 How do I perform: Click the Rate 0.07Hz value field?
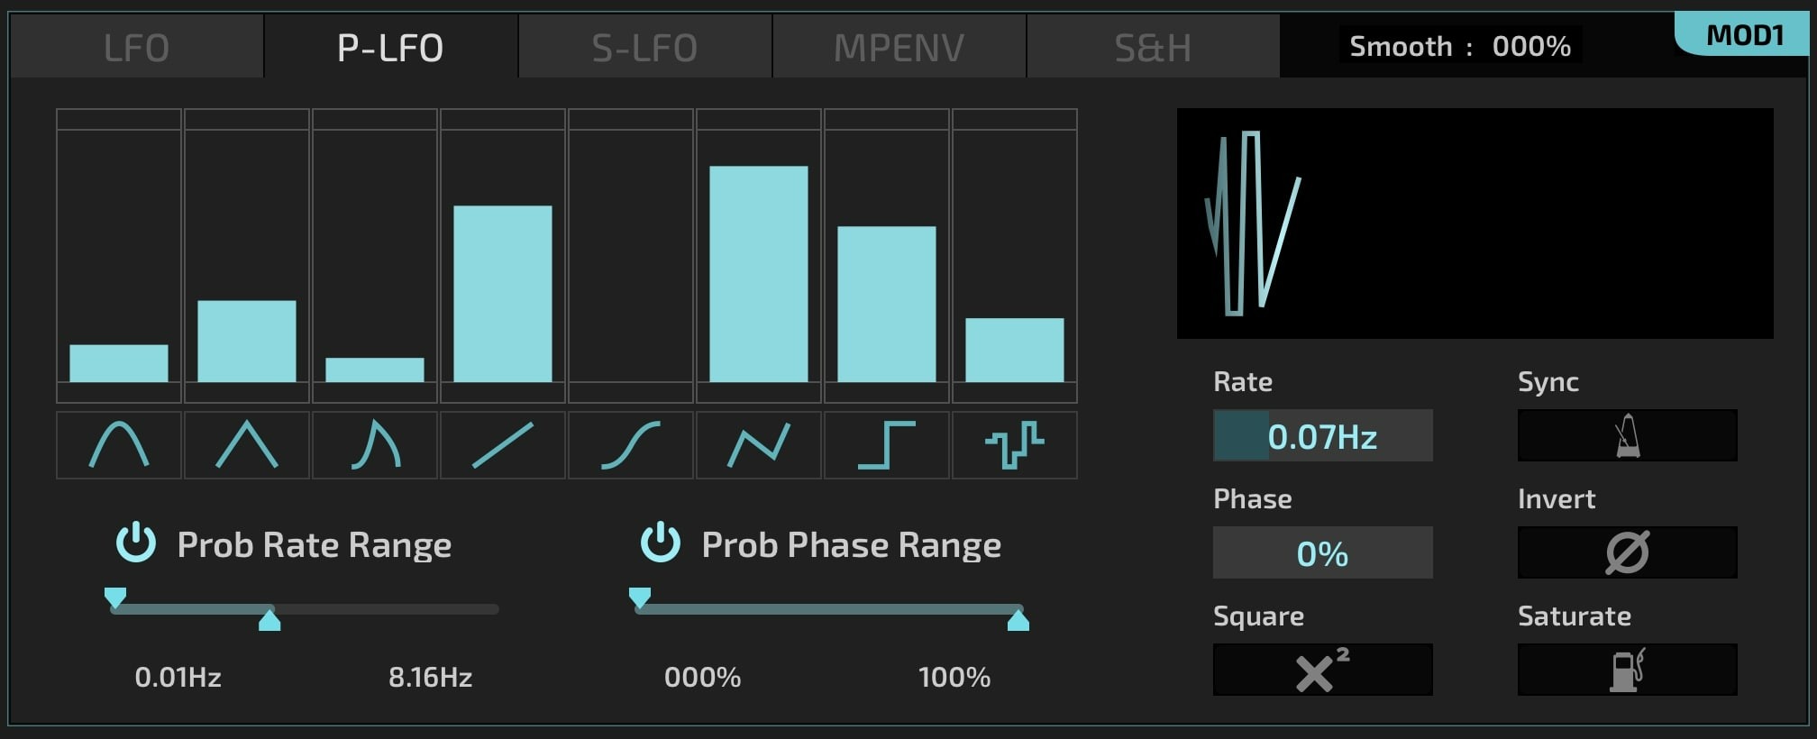tap(1322, 436)
